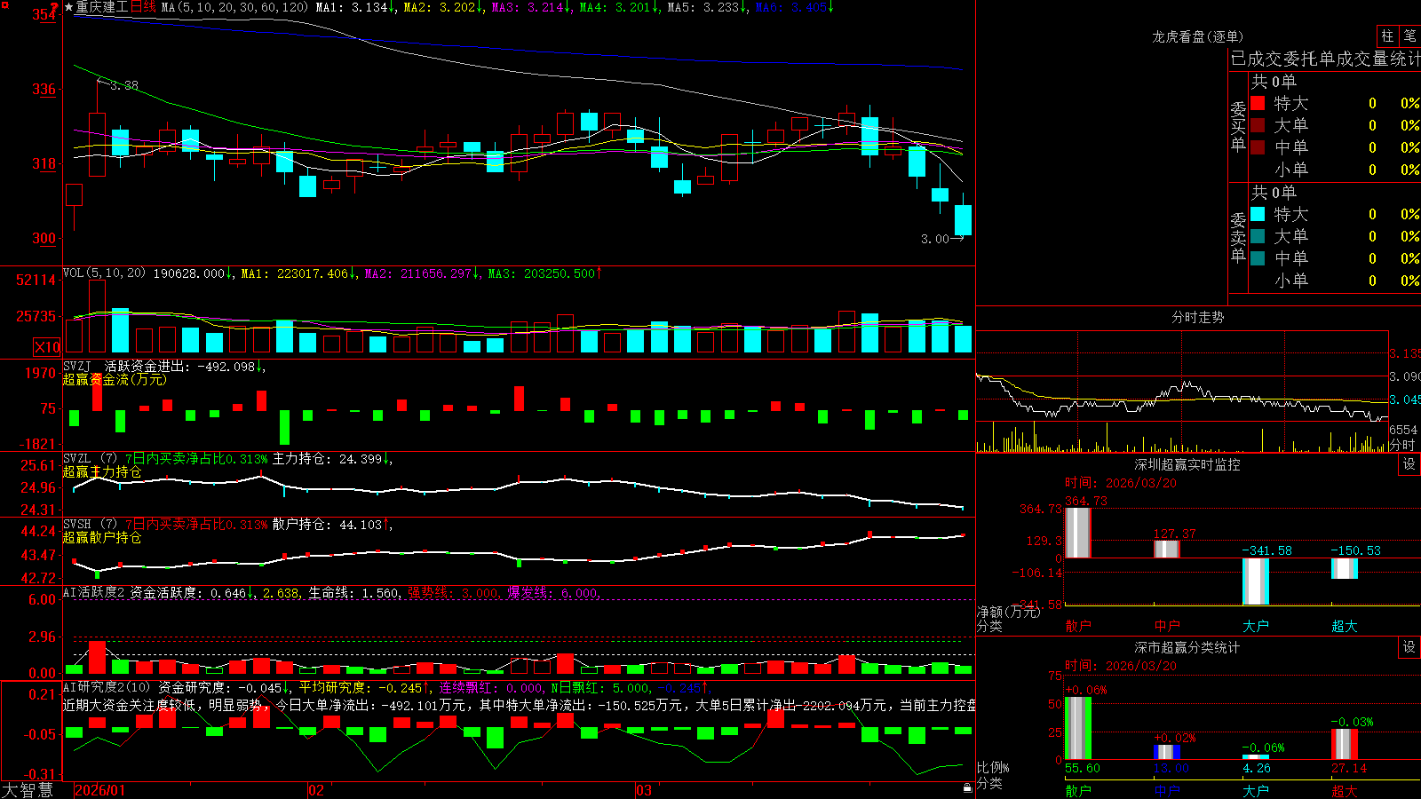Click cyan 特大 sell-order color swatch

1258,214
